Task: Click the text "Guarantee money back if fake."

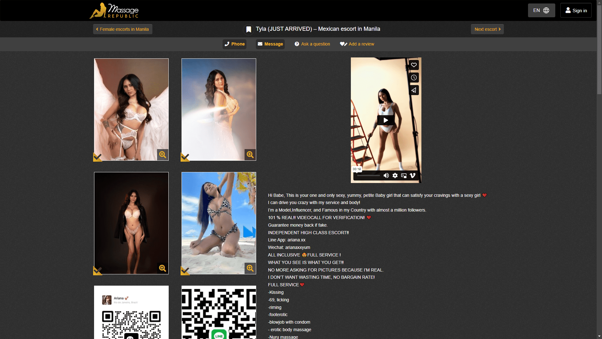Action: click(x=298, y=225)
